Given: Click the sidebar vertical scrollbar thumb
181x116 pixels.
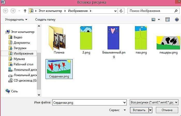Looking at the screenshot, I should coord(39,71).
